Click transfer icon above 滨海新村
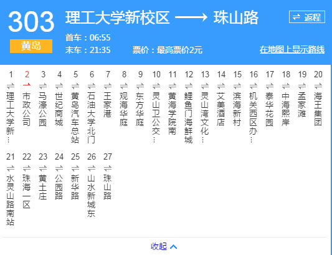 [x=237, y=86]
